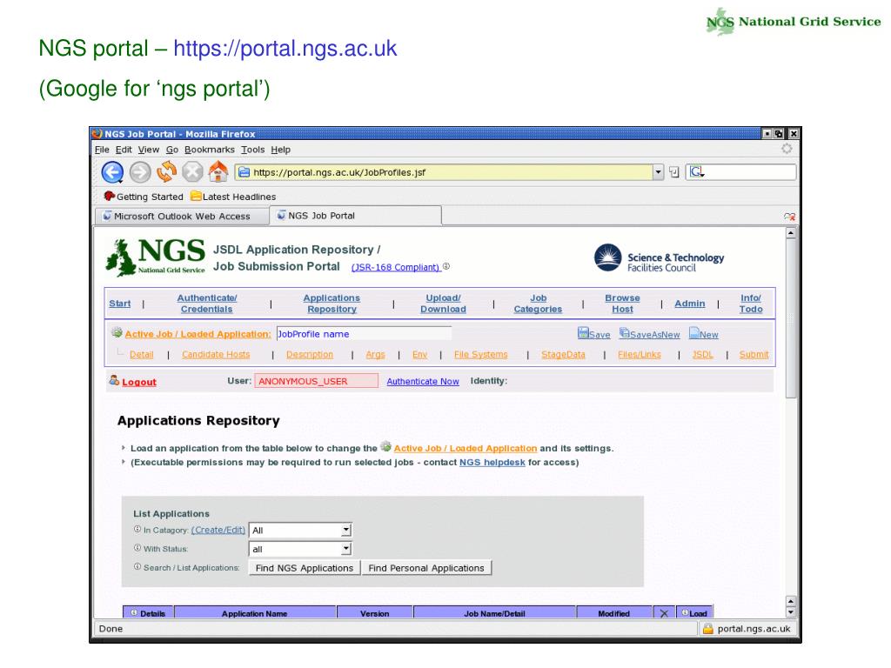Click the (Create/Edit) category link
Screen dimensions: 891x668
pos(218,530)
